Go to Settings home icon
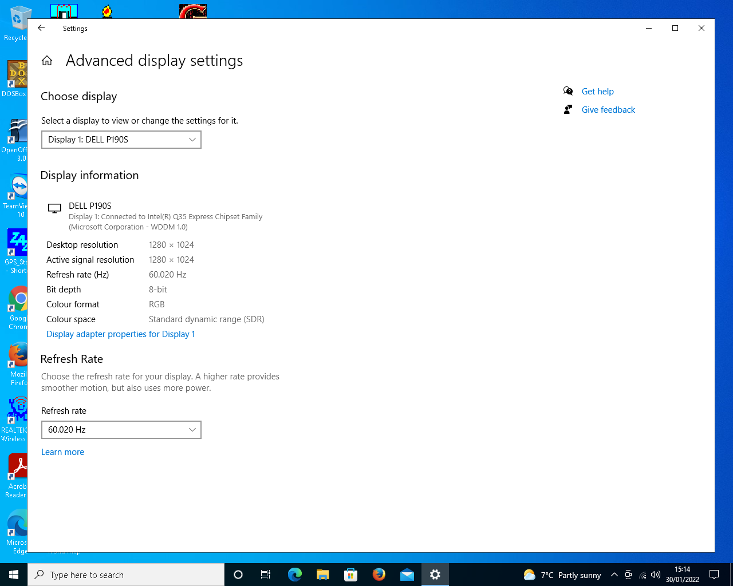Screen dimensions: 733x586 coord(47,61)
